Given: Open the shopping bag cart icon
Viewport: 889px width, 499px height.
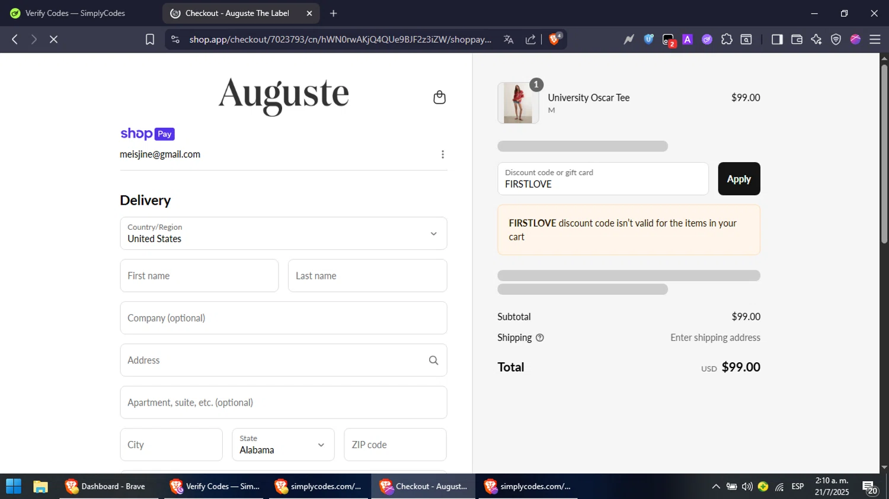Looking at the screenshot, I should point(439,97).
